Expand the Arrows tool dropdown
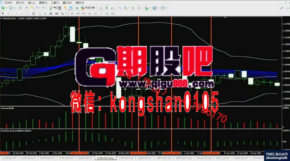Viewport: 290px width, 161px height. point(66,14)
